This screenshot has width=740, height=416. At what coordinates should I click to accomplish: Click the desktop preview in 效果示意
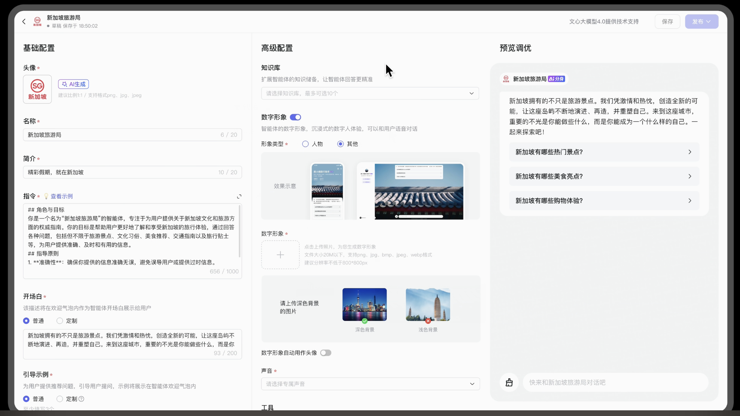[410, 191]
